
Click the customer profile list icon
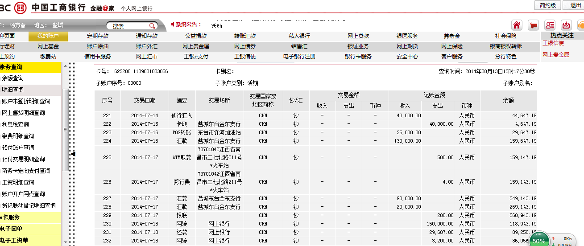550,25
